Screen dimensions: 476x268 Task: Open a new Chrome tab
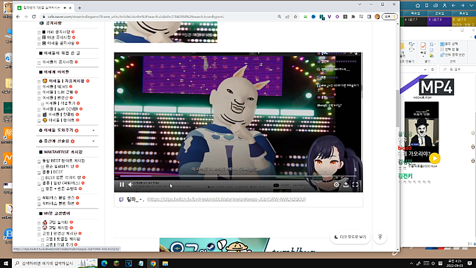point(80,8)
